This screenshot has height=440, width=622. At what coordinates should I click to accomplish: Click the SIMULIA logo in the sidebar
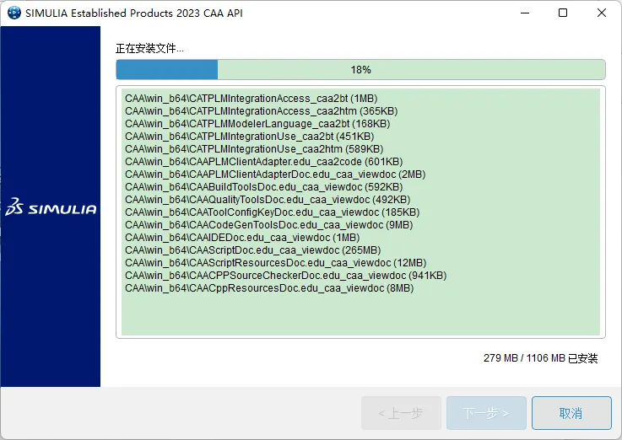pos(51,207)
